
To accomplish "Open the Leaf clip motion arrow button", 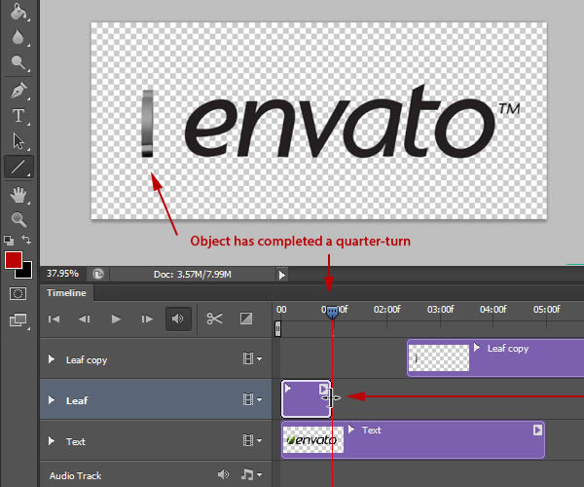I will click(x=323, y=389).
